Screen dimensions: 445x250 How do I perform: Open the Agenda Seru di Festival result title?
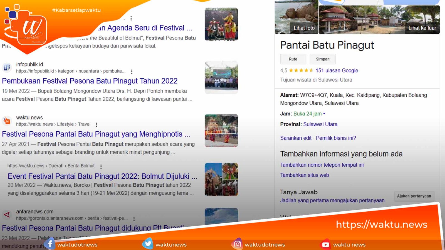click(x=145, y=28)
